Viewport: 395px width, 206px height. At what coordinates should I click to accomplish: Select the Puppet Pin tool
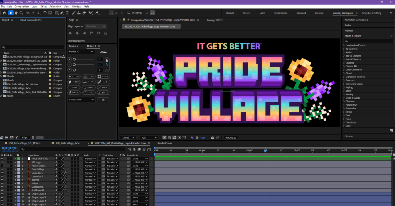click(97, 13)
